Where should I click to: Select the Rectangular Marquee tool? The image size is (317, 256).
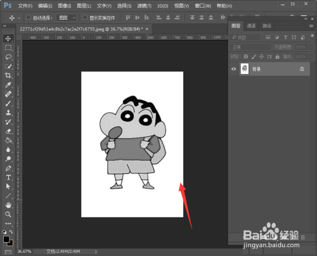click(8, 48)
